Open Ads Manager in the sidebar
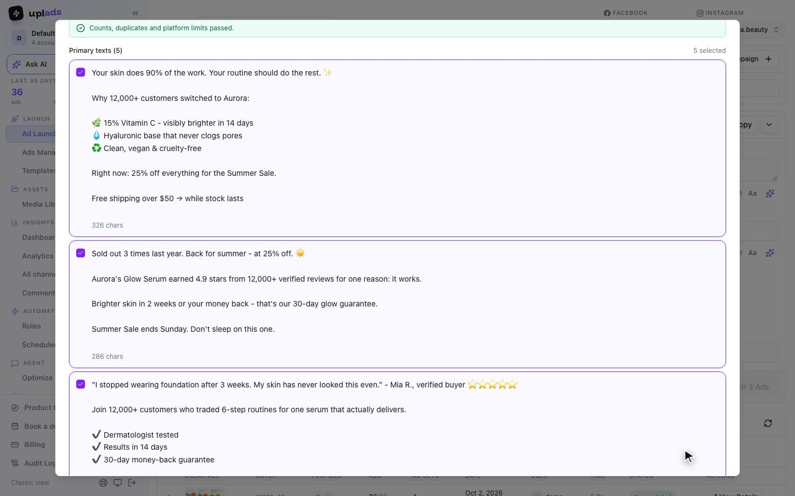Screen dimensions: 795x496 point(39,153)
